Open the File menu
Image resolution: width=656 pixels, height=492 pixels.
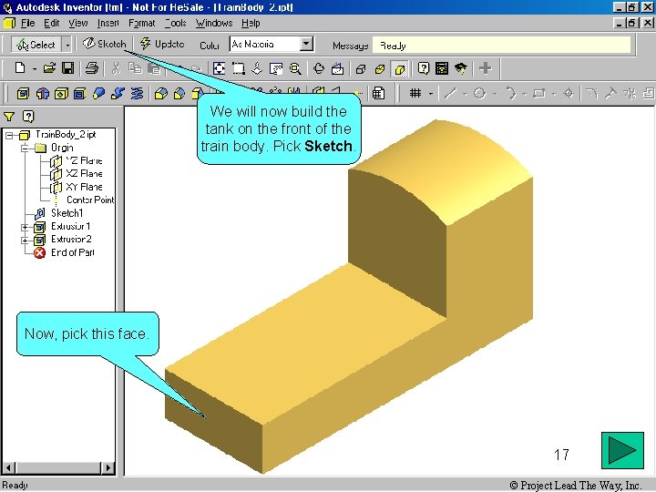pyautogui.click(x=27, y=23)
